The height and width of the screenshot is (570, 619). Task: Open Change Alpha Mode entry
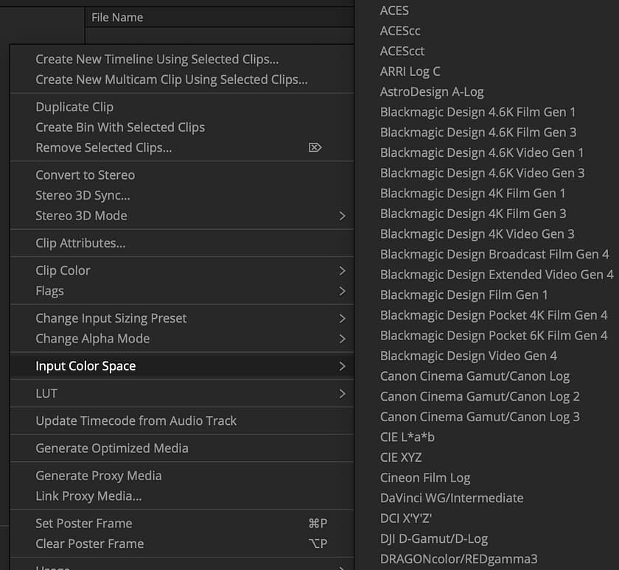tap(93, 339)
